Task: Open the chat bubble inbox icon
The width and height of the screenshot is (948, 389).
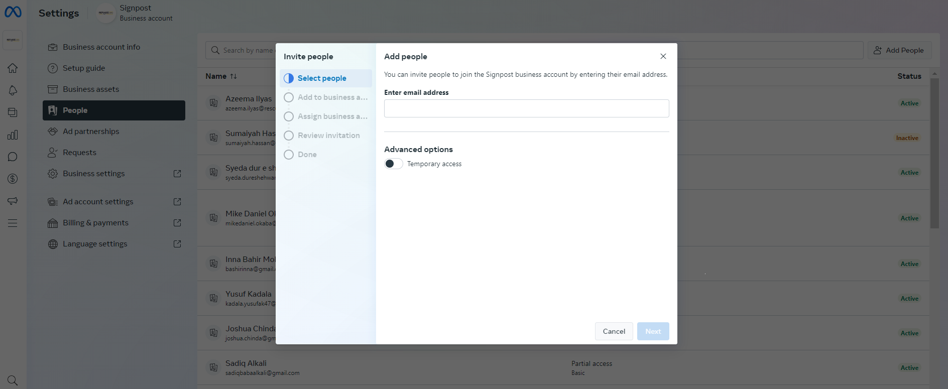Action: point(13,157)
